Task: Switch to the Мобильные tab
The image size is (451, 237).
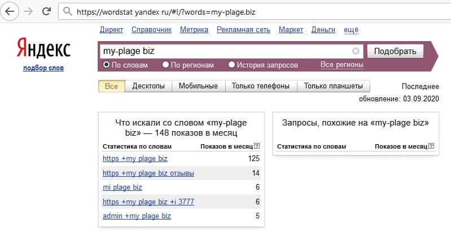Action: (198, 86)
